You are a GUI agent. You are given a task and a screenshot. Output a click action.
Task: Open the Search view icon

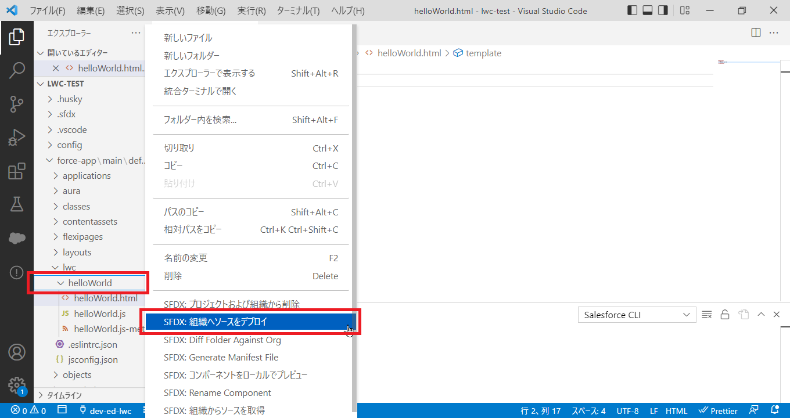[x=17, y=70]
